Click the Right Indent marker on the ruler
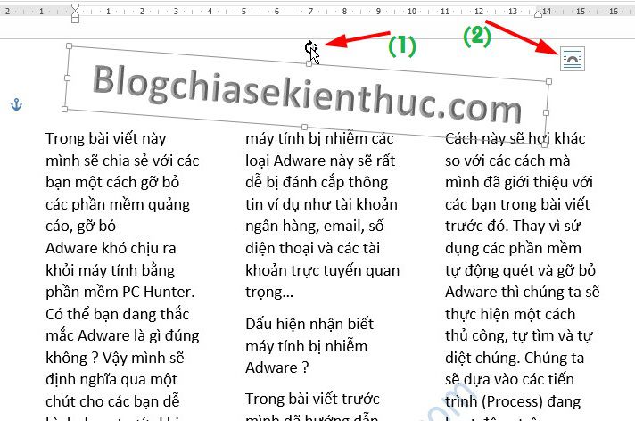The width and height of the screenshot is (635, 421). (538, 14)
